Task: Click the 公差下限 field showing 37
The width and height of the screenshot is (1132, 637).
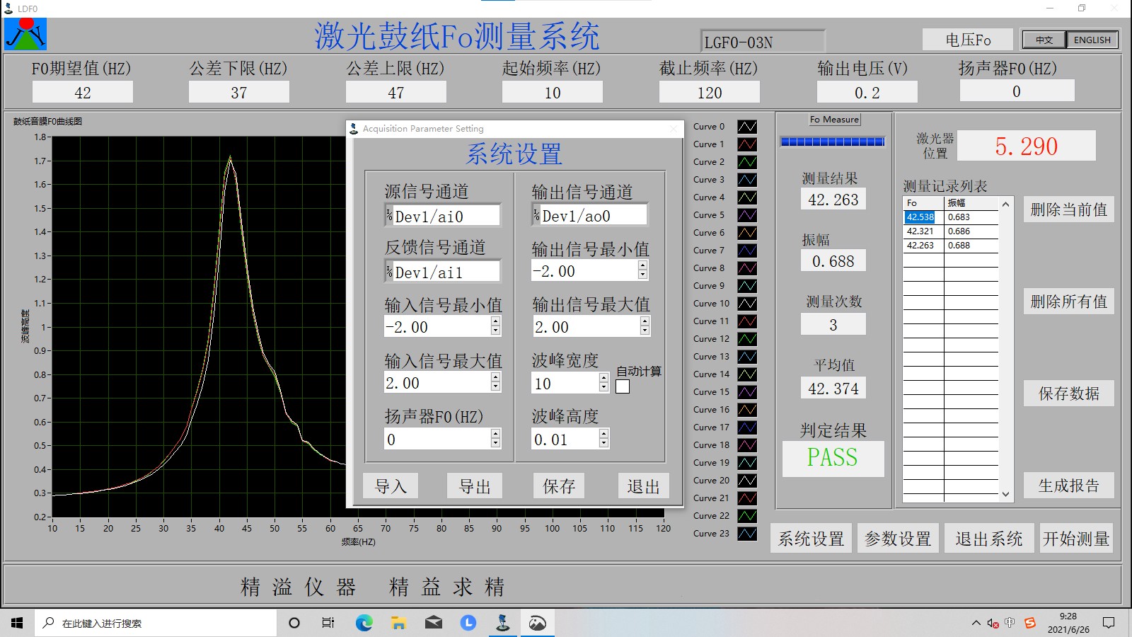Action: pos(239,92)
